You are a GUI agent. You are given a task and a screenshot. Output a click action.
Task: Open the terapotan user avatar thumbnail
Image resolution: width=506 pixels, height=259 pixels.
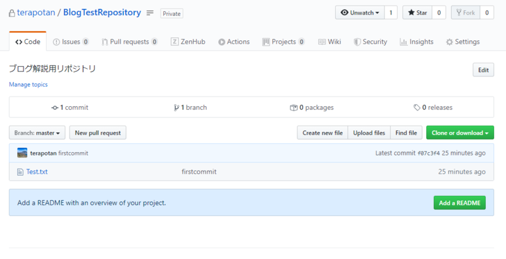[x=22, y=153]
